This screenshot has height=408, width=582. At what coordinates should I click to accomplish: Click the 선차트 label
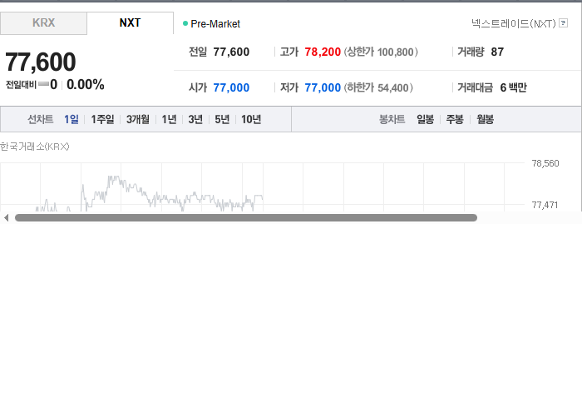41,119
